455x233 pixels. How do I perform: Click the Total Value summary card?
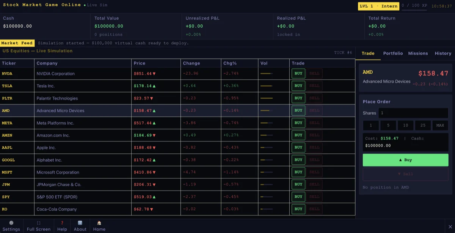pyautogui.click(x=136, y=26)
